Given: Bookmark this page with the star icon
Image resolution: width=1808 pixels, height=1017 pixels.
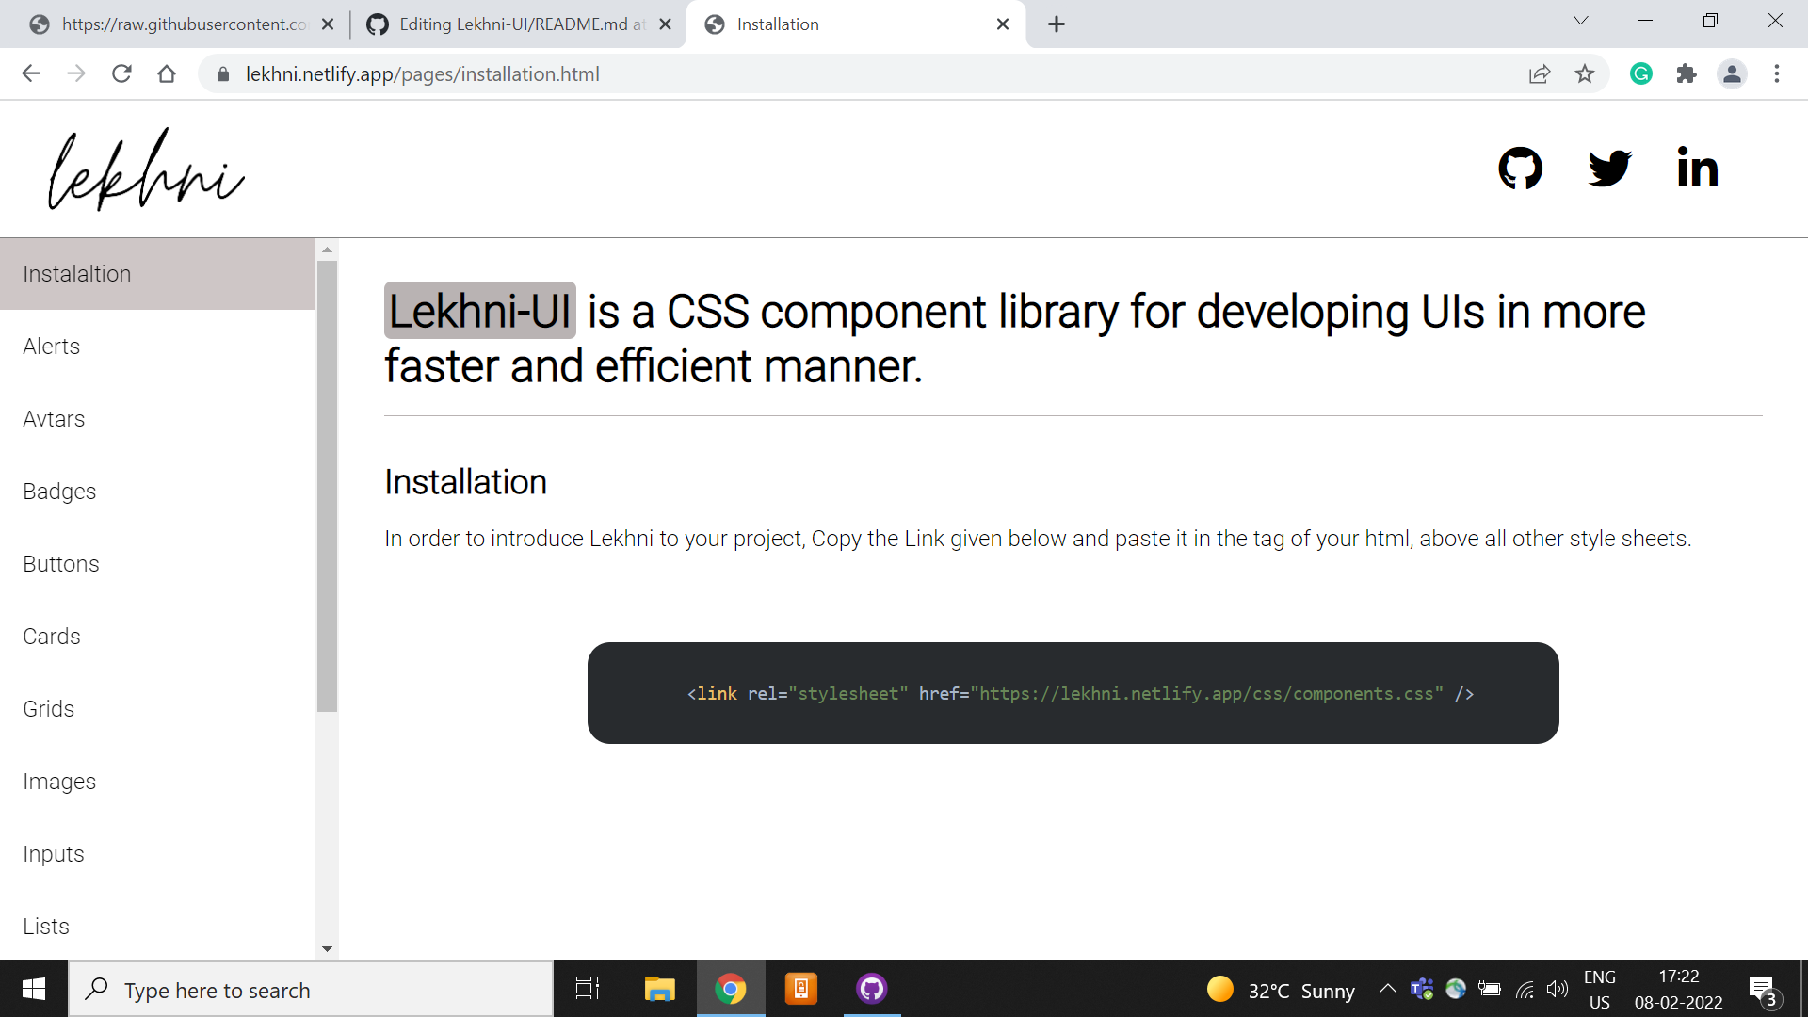Looking at the screenshot, I should (1586, 73).
